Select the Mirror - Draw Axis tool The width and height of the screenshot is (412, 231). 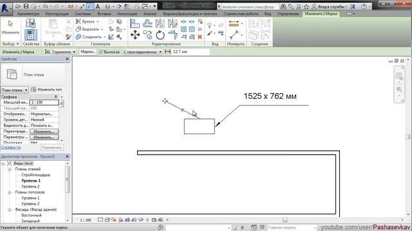click(173, 24)
